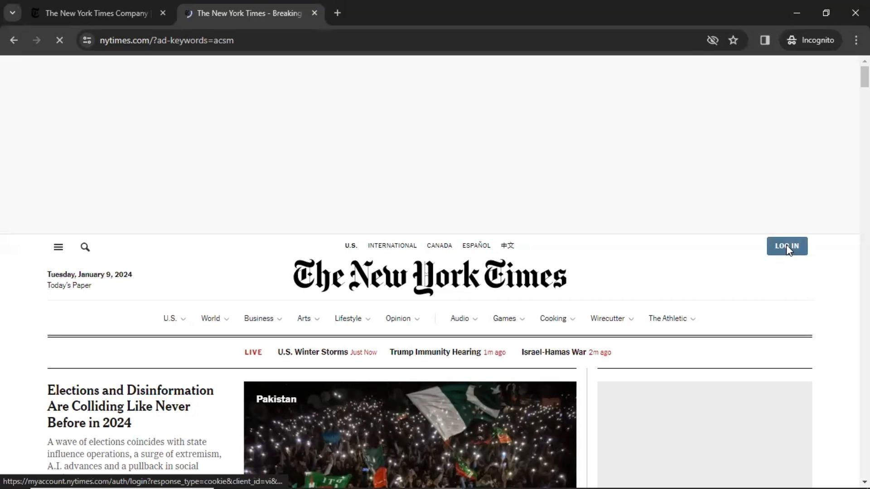Open a new browser tab
Image resolution: width=870 pixels, height=489 pixels.
[x=337, y=13]
